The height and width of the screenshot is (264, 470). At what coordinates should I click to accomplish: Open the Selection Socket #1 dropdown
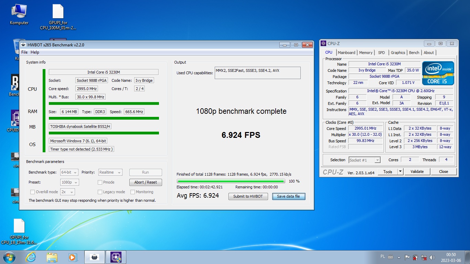tap(364, 160)
